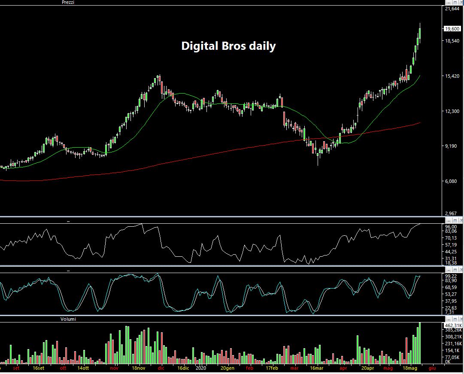Click the "2020" year label on date axis
This screenshot has width=464, height=374.
200,368
